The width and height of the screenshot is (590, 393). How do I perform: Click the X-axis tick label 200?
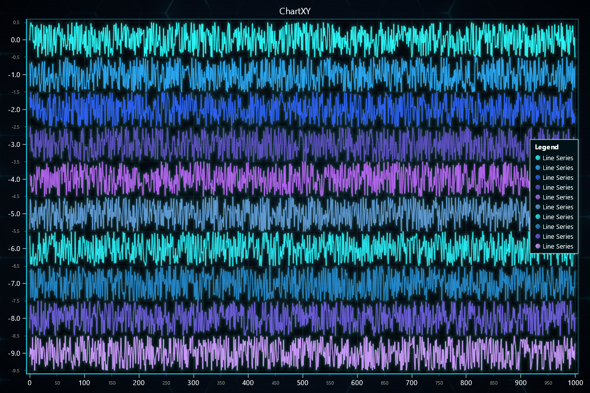139,382
